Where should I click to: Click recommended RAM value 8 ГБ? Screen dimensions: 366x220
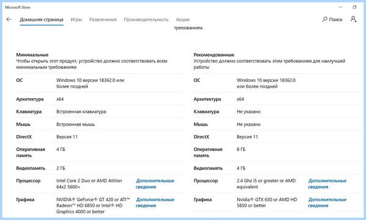241,149
